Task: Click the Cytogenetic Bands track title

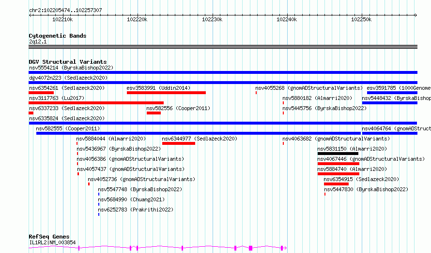Action: pyautogui.click(x=58, y=36)
